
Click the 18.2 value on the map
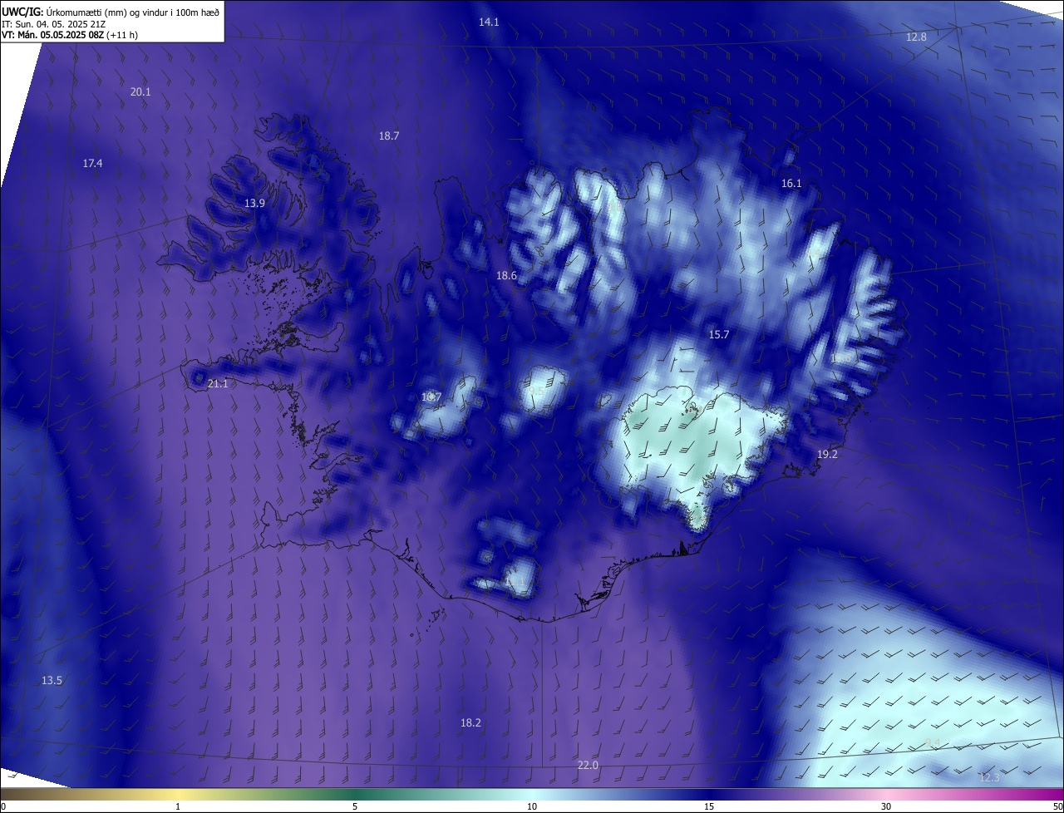(x=470, y=722)
